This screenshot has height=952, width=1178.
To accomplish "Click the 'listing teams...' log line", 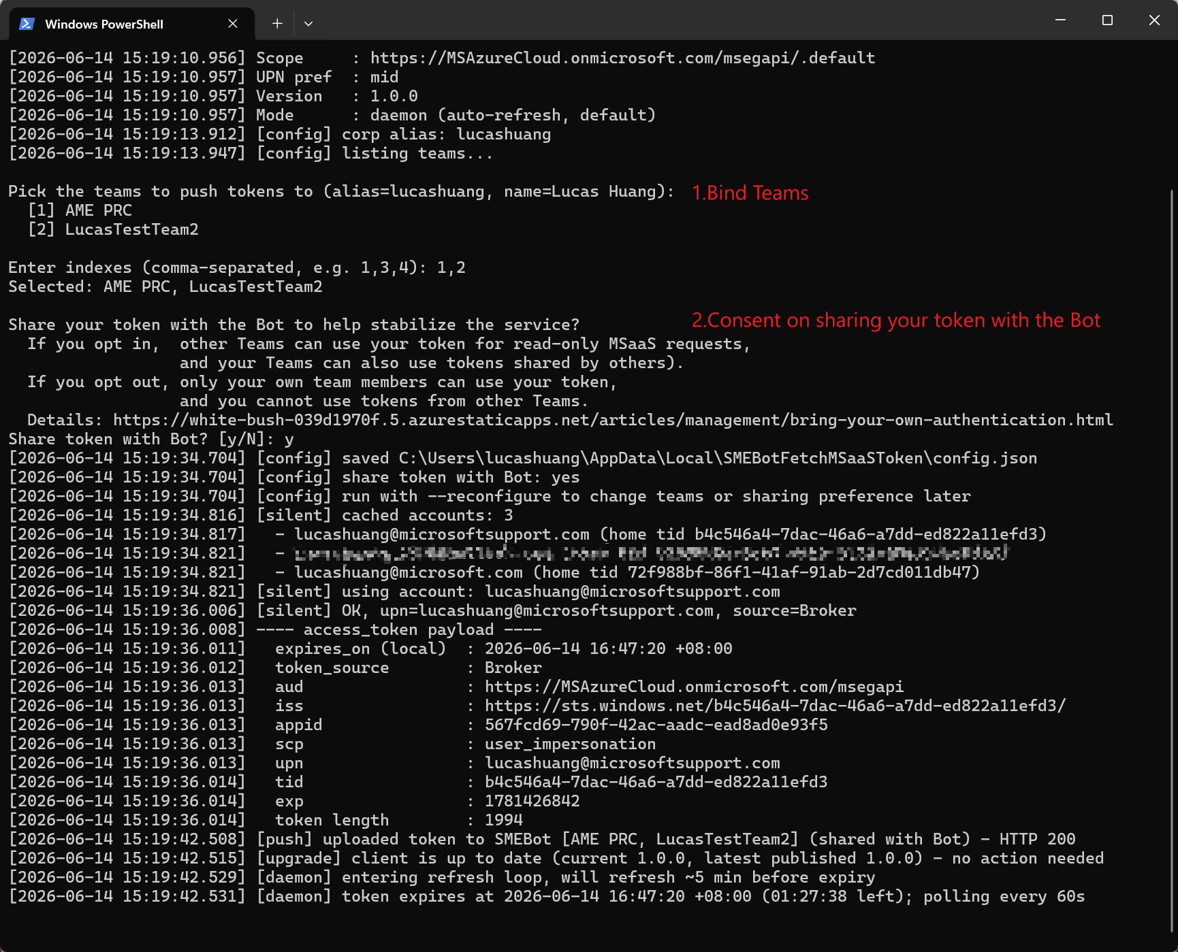I will tap(251, 153).
